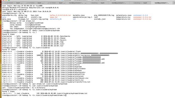Click the /user/cloudera/myoutputdir path
The width and height of the screenshot is (175, 98).
[x=73, y=72]
